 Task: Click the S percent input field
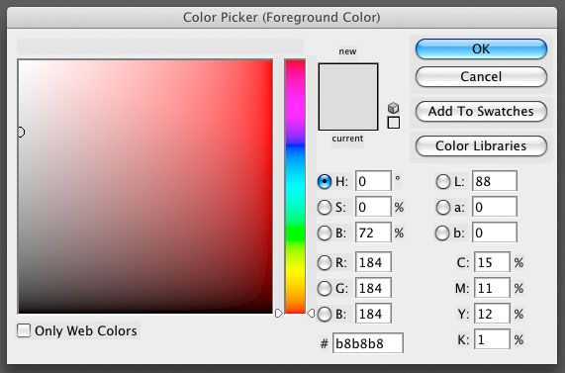(x=373, y=207)
